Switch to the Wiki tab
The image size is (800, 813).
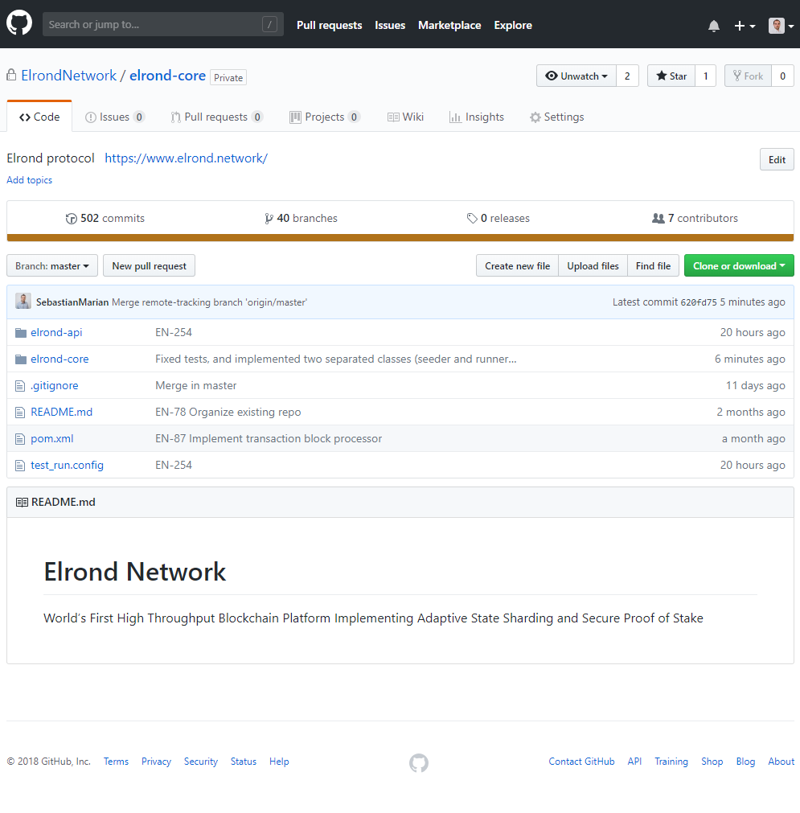coord(405,117)
